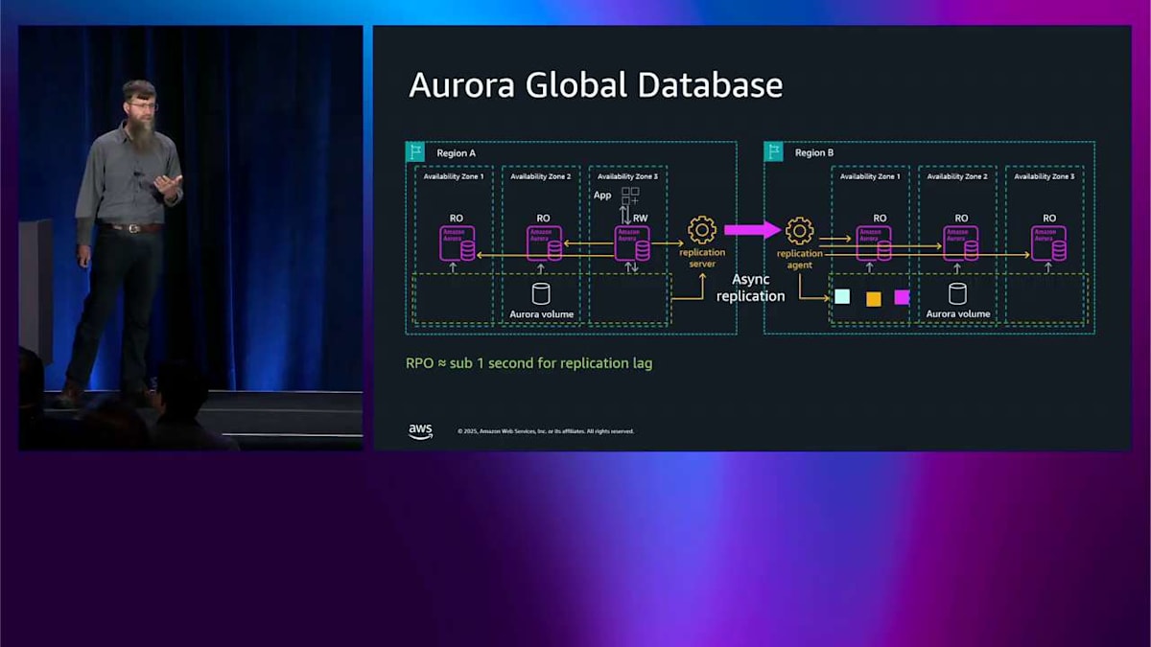1151x647 pixels.
Task: Click 'Aurora volume' text in Region A
Action: [542, 314]
